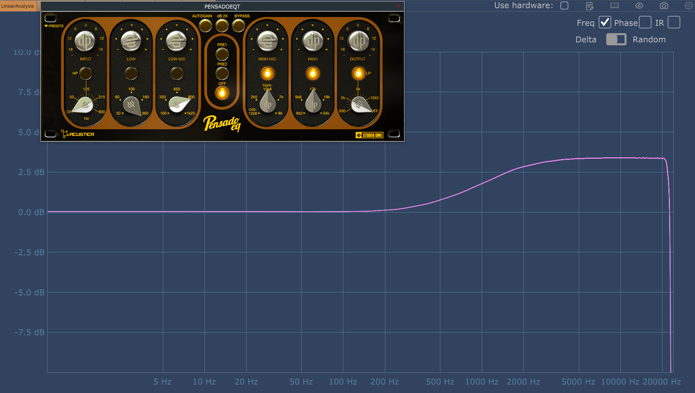Click the HIGH MID gain knob

pos(267,41)
